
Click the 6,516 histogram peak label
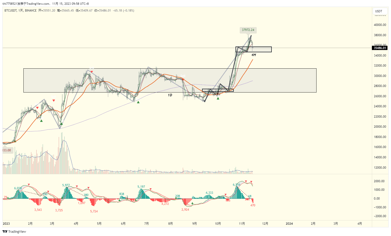point(237,185)
